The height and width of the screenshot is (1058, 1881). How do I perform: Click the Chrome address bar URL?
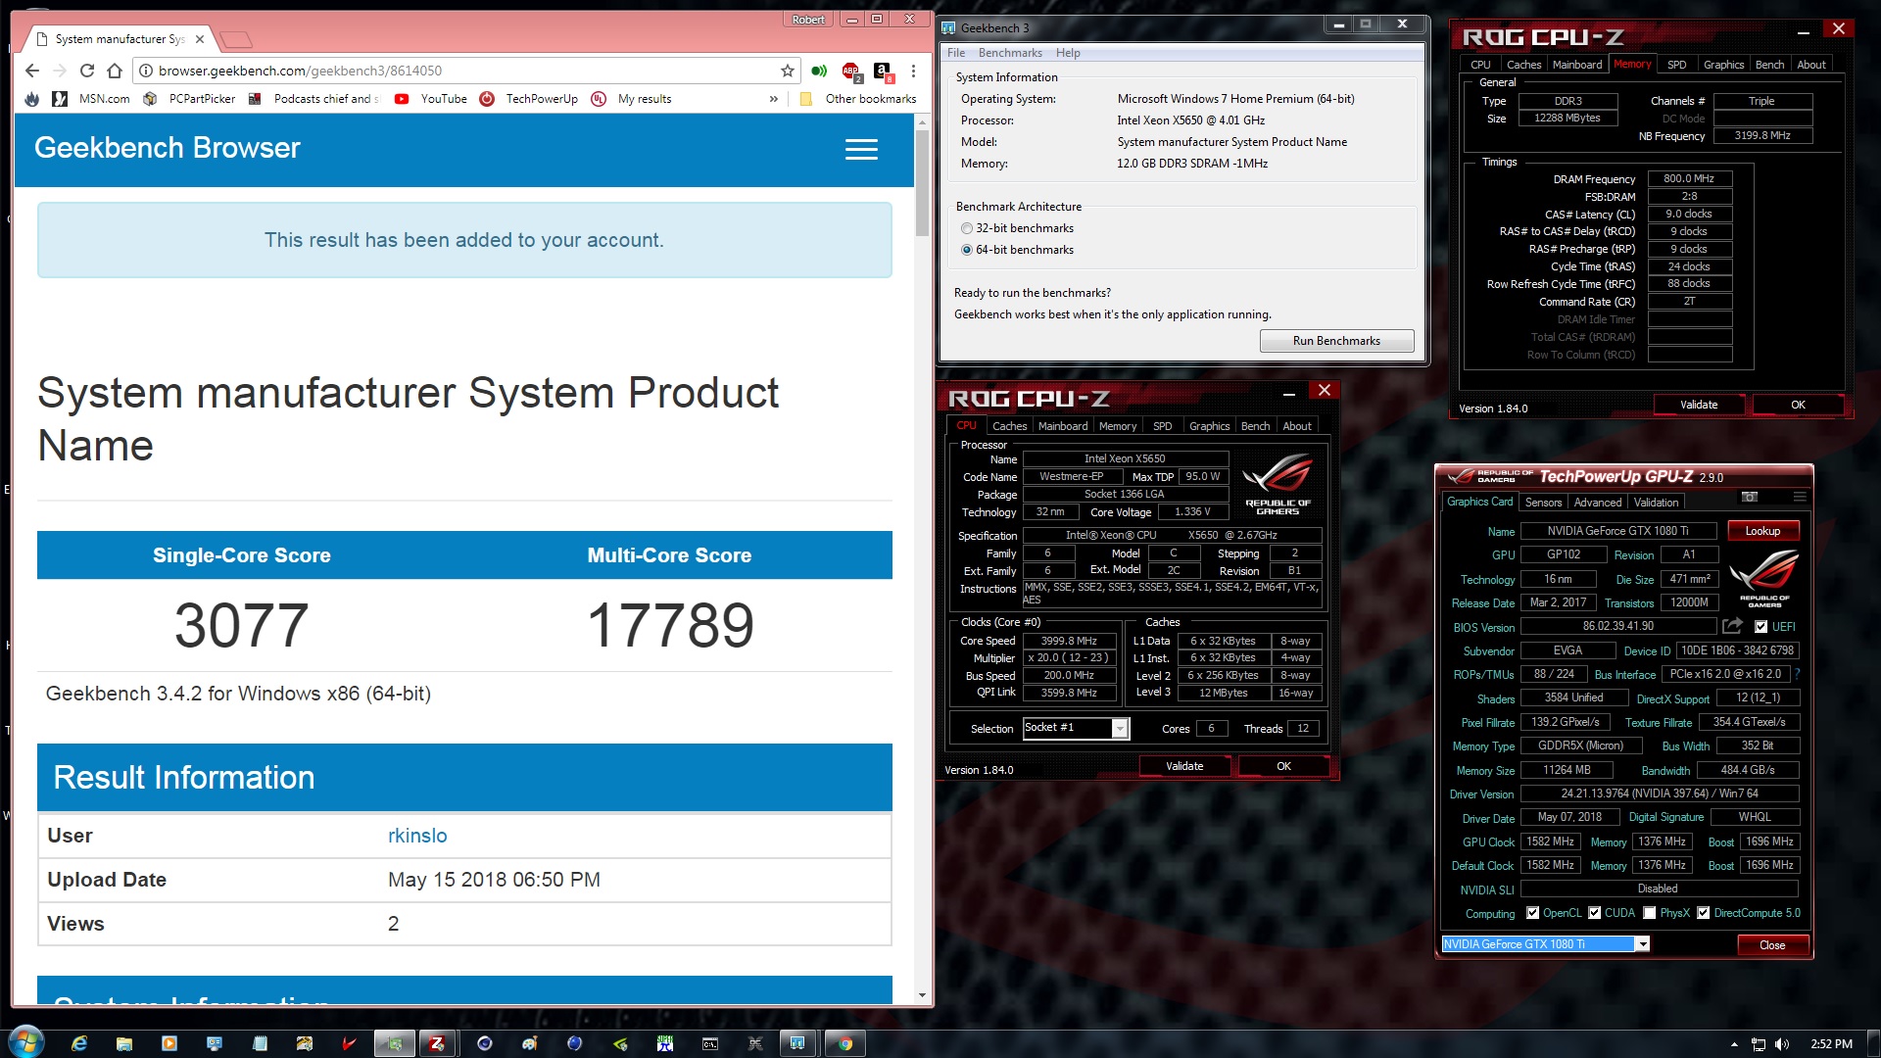pos(300,71)
